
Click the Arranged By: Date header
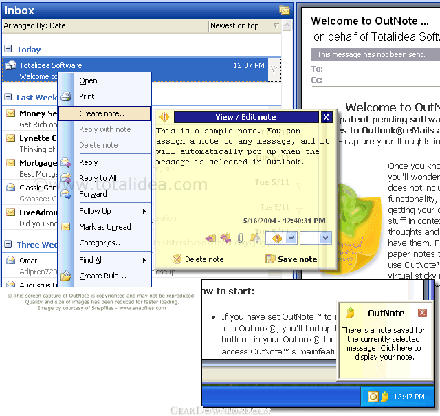[x=34, y=25]
